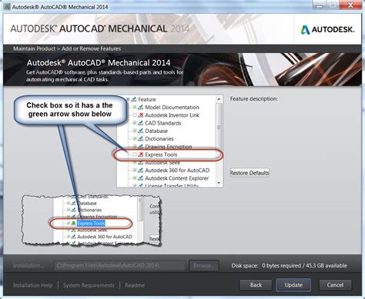The width and height of the screenshot is (365, 299).
Task: Open the Installation Help link
Action: (32, 285)
